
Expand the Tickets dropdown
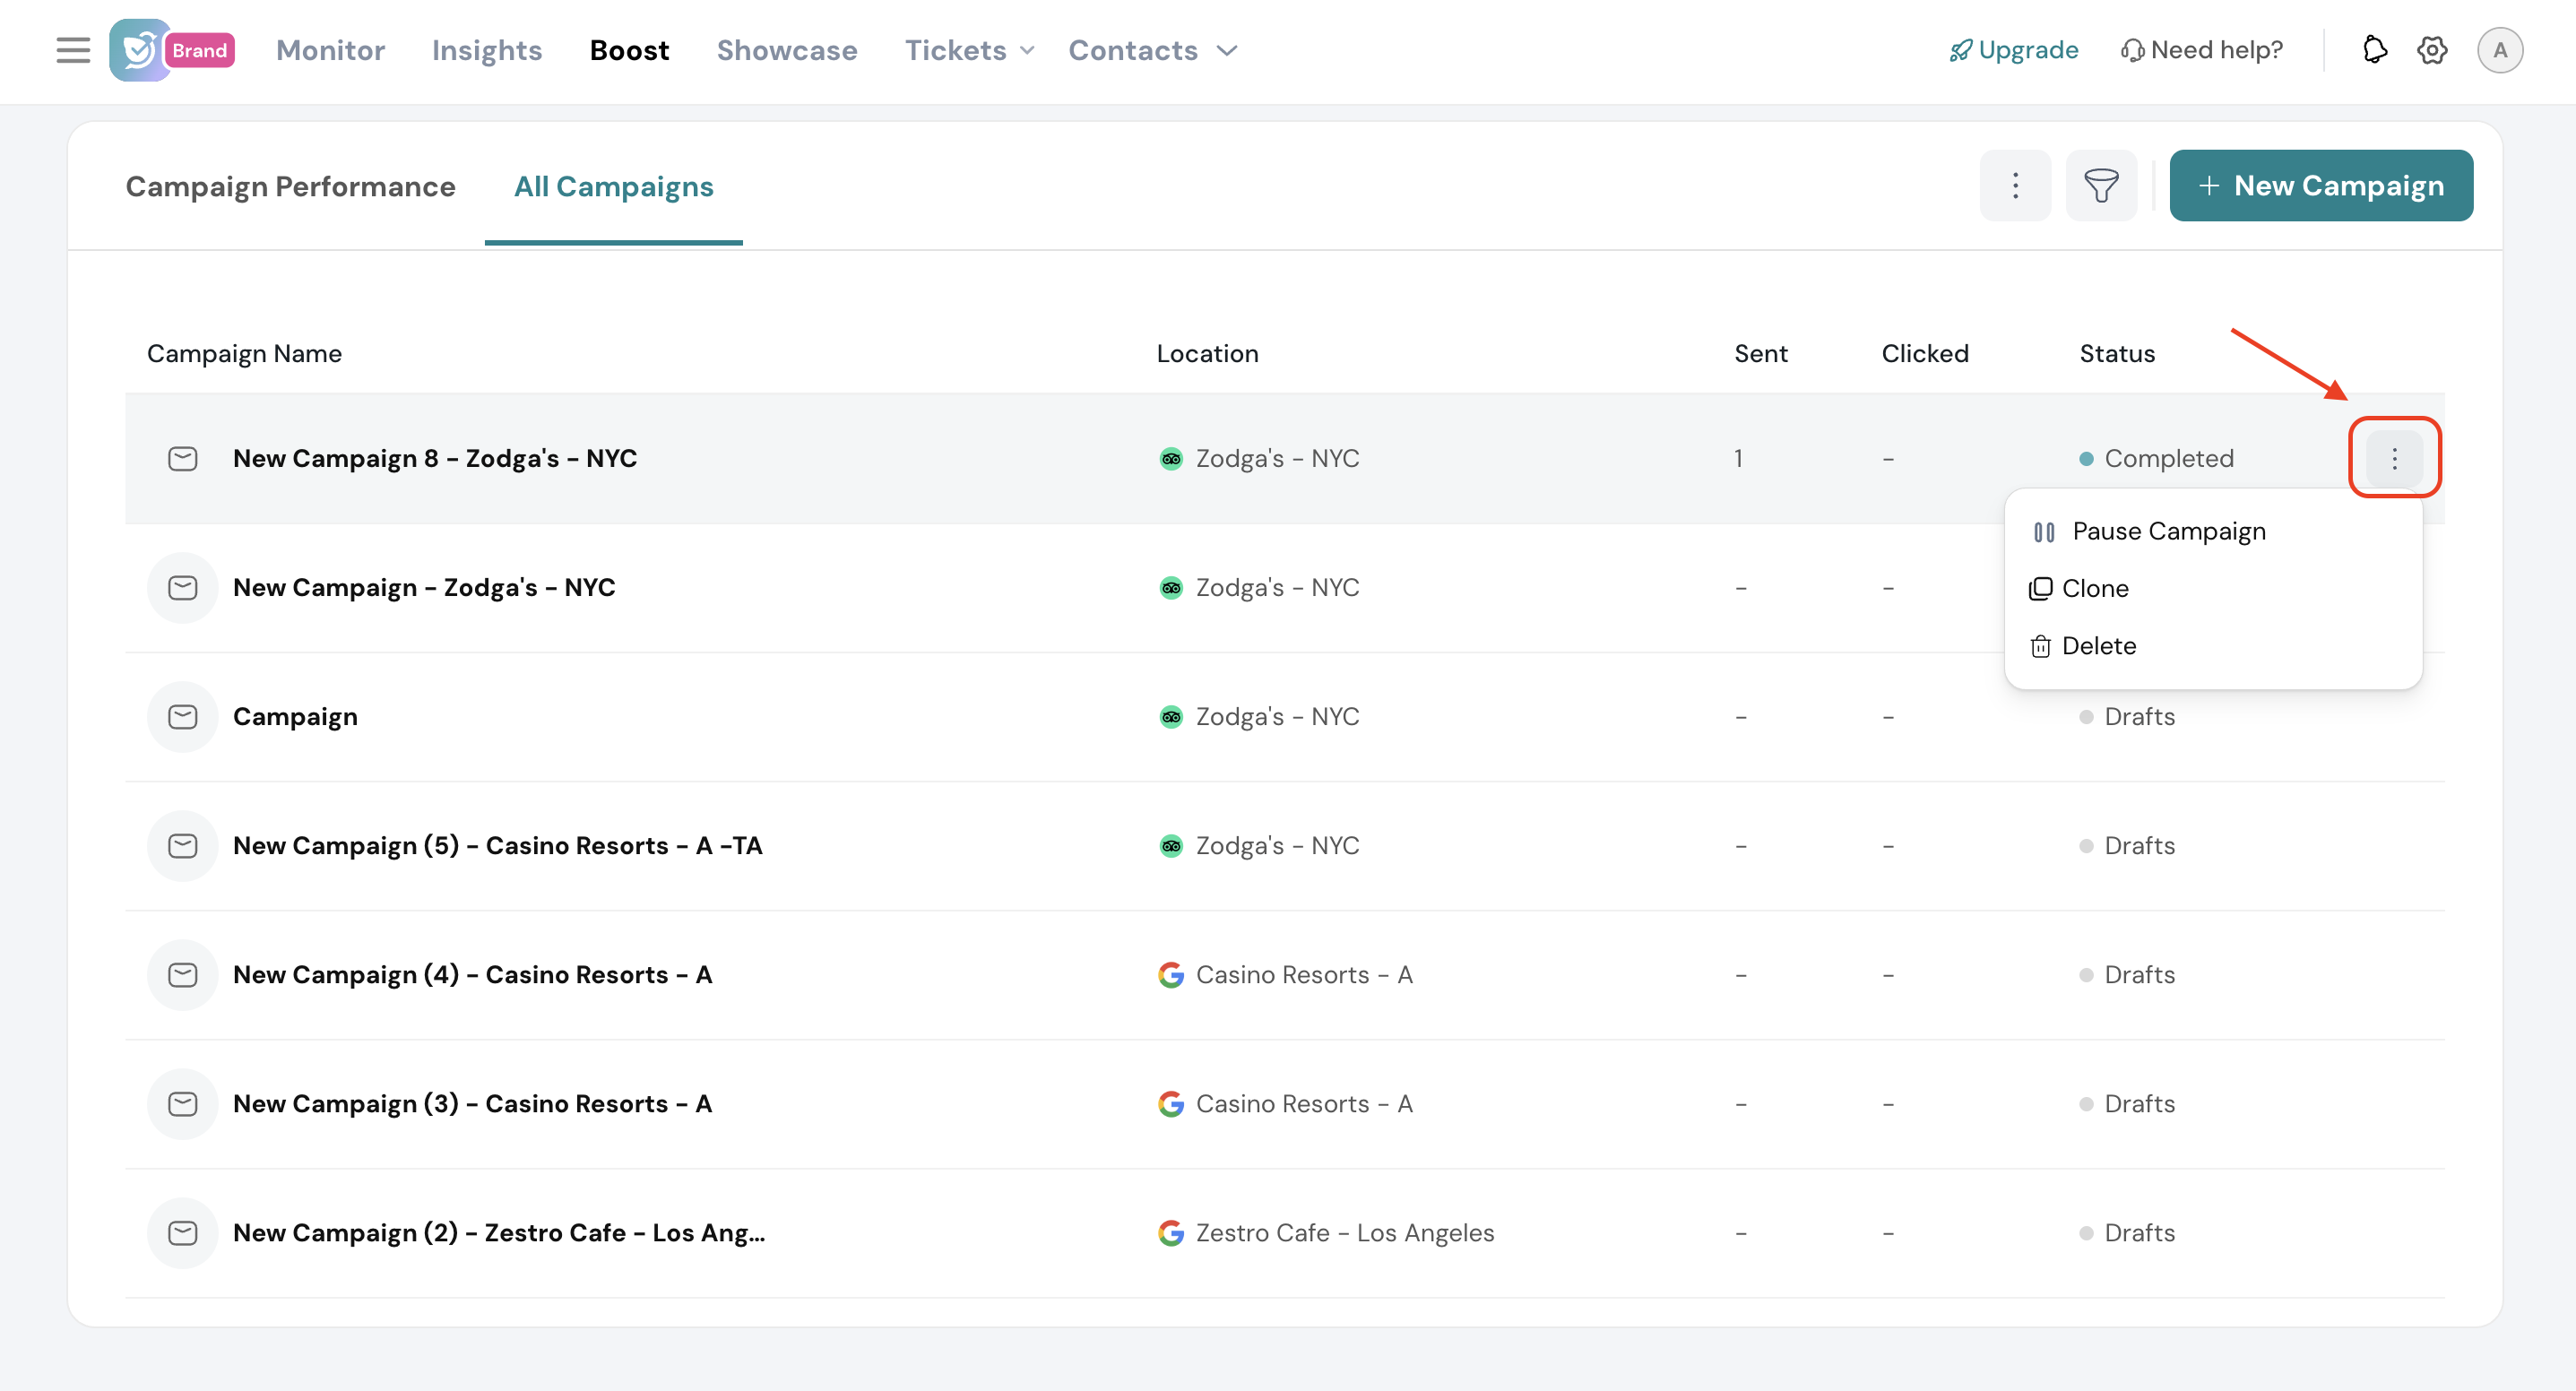point(968,50)
